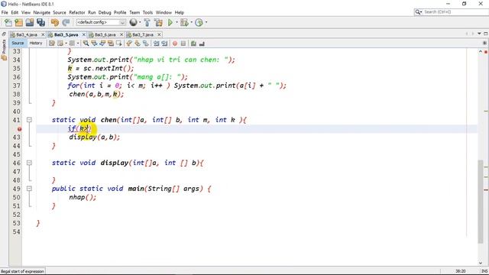Switch editor to History view

(36, 43)
